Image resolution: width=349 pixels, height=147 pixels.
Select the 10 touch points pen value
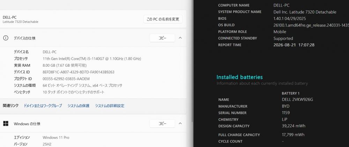[73, 92]
